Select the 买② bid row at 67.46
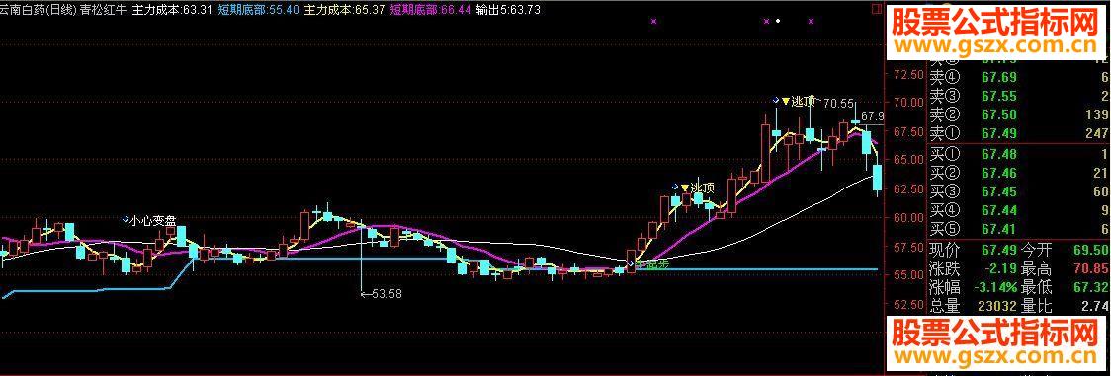The height and width of the screenshot is (376, 1111). pos(1019,173)
